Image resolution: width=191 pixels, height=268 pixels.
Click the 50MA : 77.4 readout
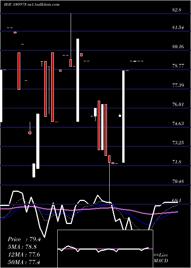pos(24,262)
